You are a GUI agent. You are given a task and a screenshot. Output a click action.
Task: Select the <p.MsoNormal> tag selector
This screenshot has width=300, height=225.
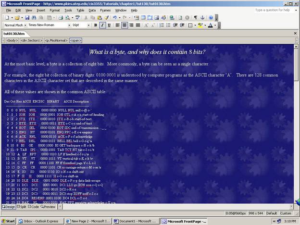(56, 40)
